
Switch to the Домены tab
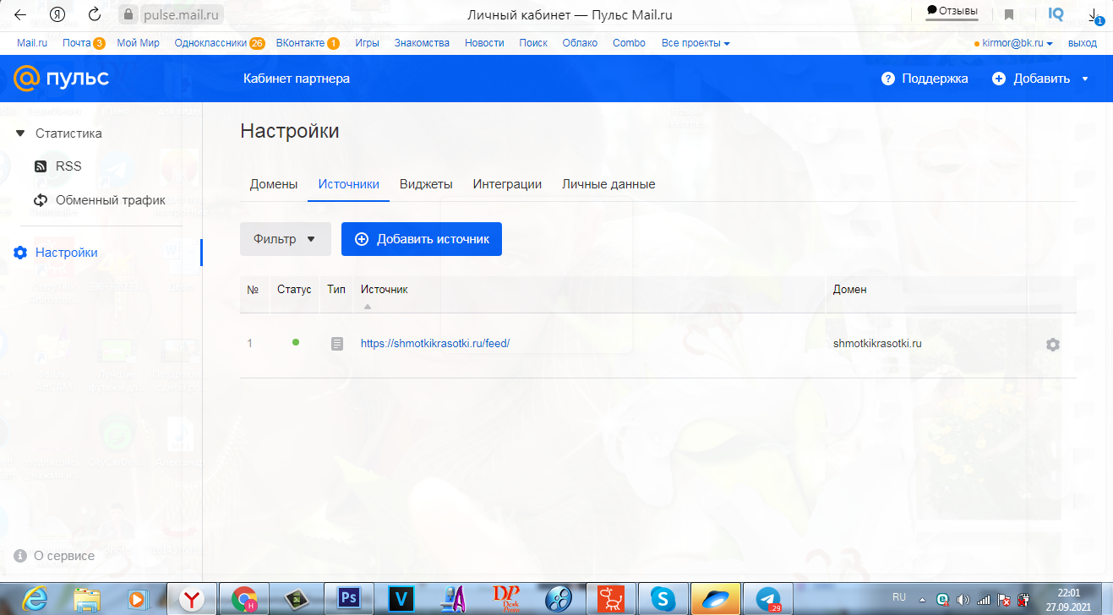[x=274, y=184]
